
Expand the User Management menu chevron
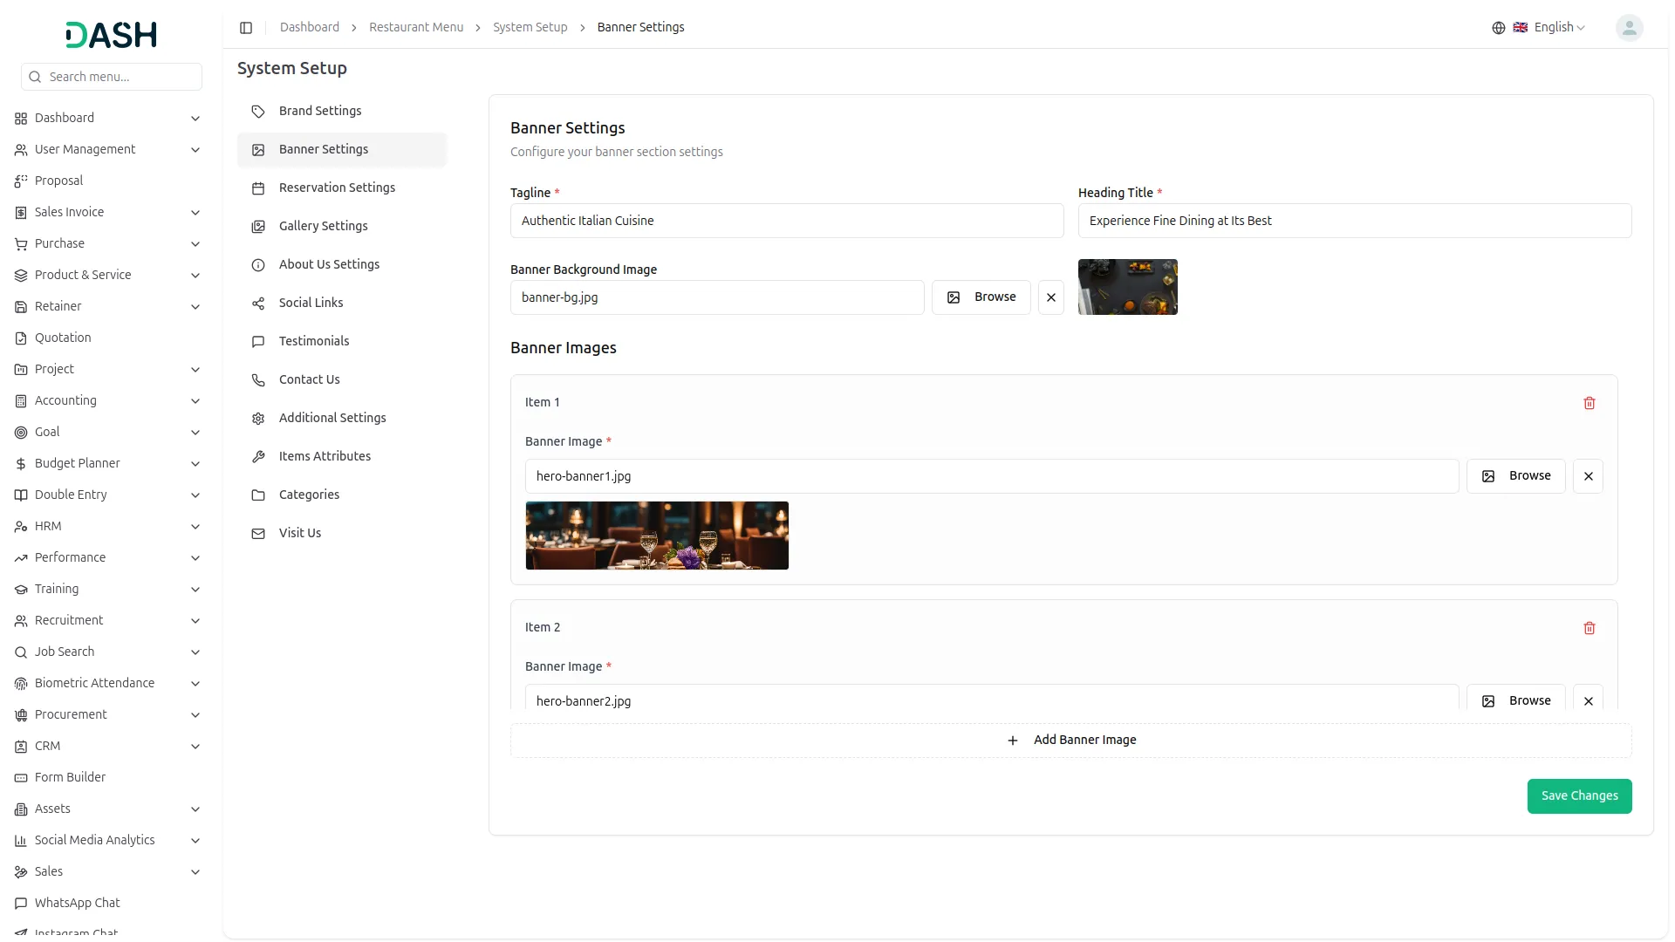[195, 150]
